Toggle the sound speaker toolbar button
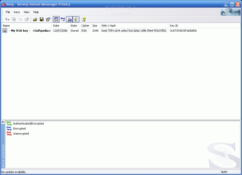The image size is (242, 175). (76, 19)
